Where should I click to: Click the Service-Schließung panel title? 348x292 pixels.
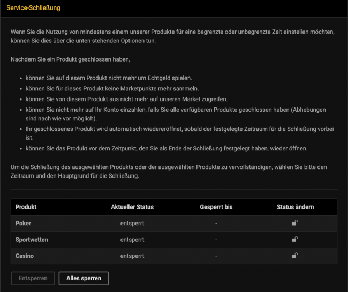pyautogui.click(x=33, y=9)
